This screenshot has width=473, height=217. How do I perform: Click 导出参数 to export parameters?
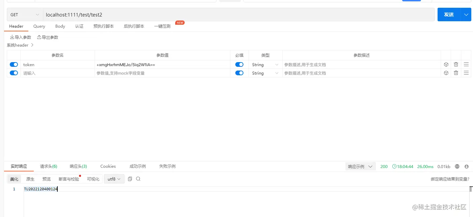(47, 37)
